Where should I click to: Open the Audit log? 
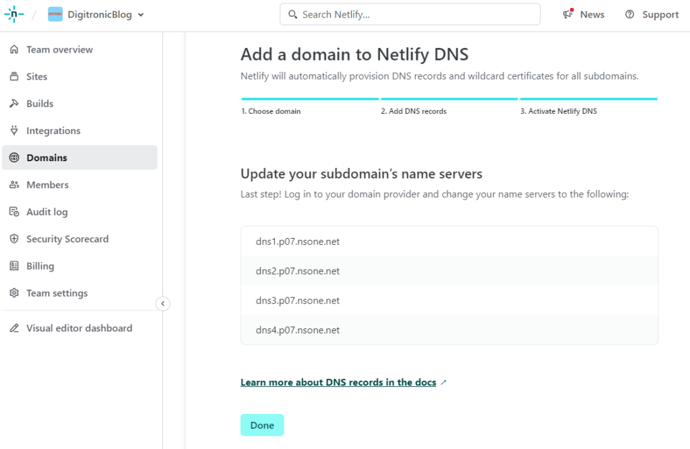(x=46, y=212)
